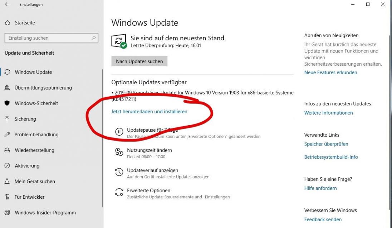Click Updatepause für 7 Tage
This screenshot has height=228, width=392.
(x=152, y=130)
